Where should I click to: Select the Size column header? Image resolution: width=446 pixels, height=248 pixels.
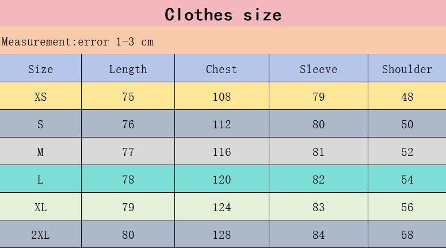coord(40,69)
